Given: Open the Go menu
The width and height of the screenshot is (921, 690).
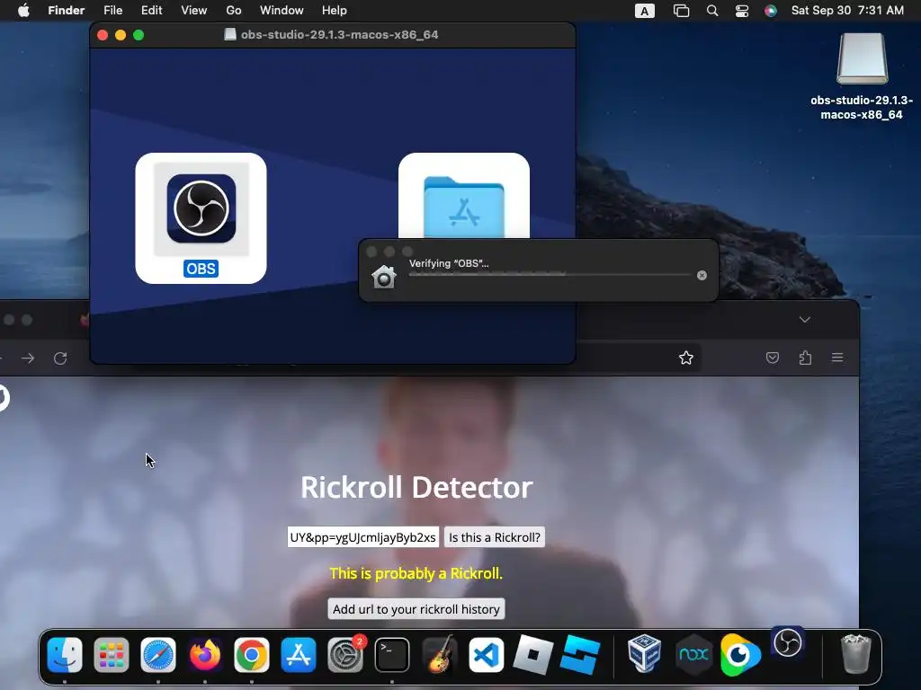Looking at the screenshot, I should coord(233,11).
